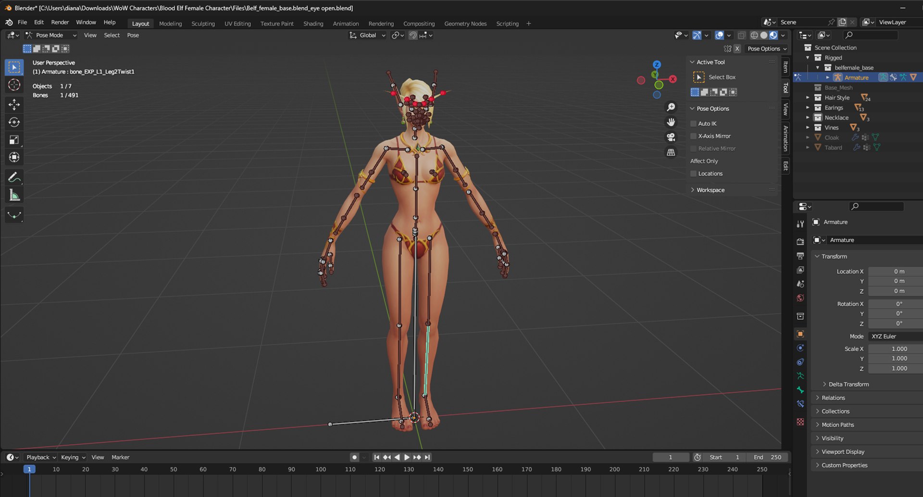Click the Keying popover in timeline
The height and width of the screenshot is (497, 923).
[x=73, y=457]
